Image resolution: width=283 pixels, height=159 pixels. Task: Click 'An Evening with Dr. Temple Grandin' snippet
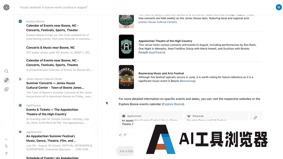pyautogui.click(x=57, y=121)
